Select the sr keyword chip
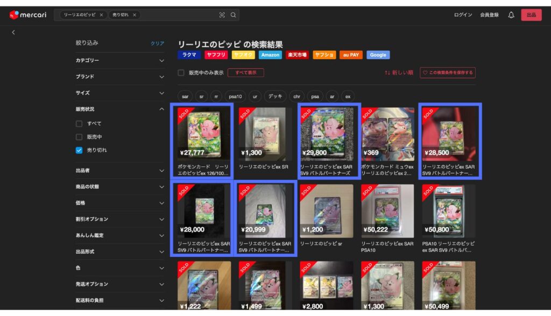Screen dimensions: 551x316 click(201, 96)
